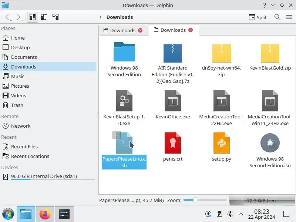Go back using the back arrow

(7, 17)
